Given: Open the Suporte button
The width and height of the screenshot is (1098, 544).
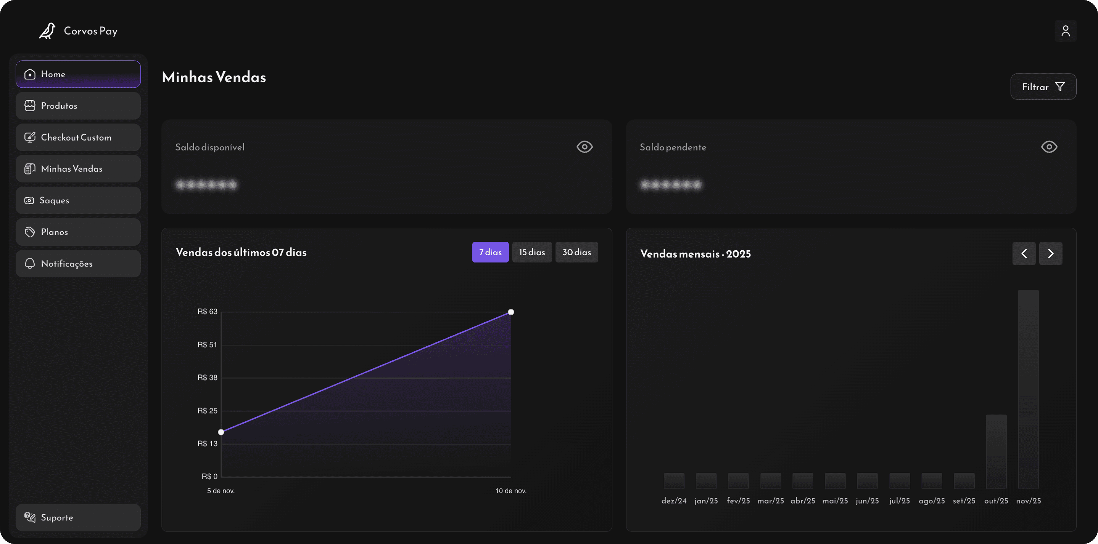Looking at the screenshot, I should 78,517.
